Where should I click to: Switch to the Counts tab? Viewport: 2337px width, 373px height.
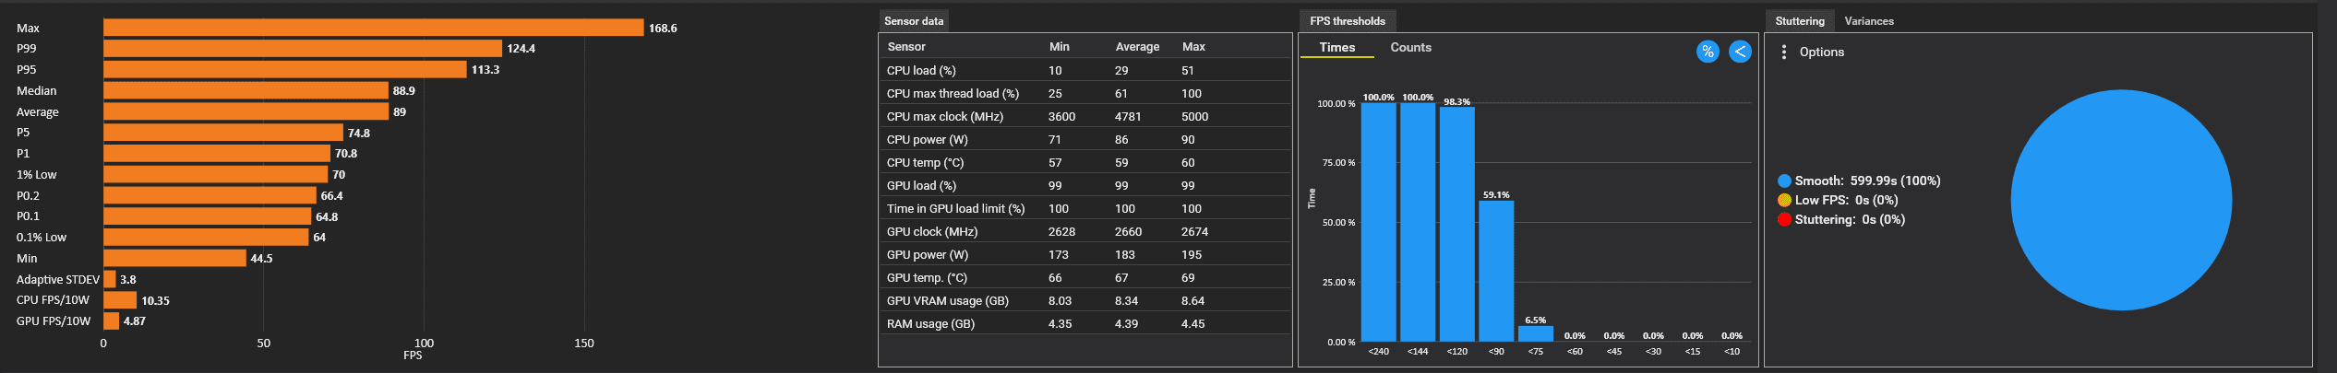[1410, 47]
